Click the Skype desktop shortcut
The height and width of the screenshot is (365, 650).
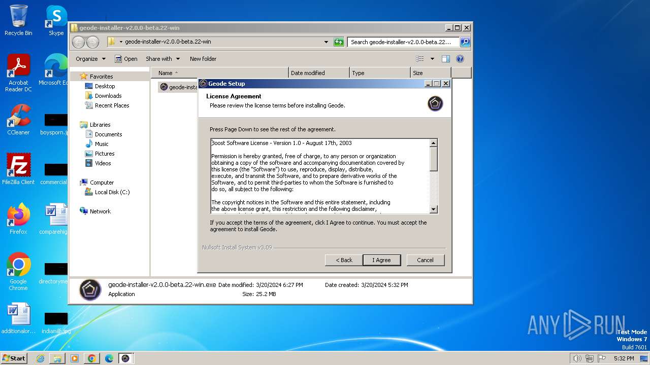pos(56,20)
